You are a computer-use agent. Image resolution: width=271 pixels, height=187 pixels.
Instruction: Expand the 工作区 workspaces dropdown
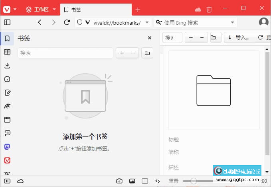(x=54, y=9)
